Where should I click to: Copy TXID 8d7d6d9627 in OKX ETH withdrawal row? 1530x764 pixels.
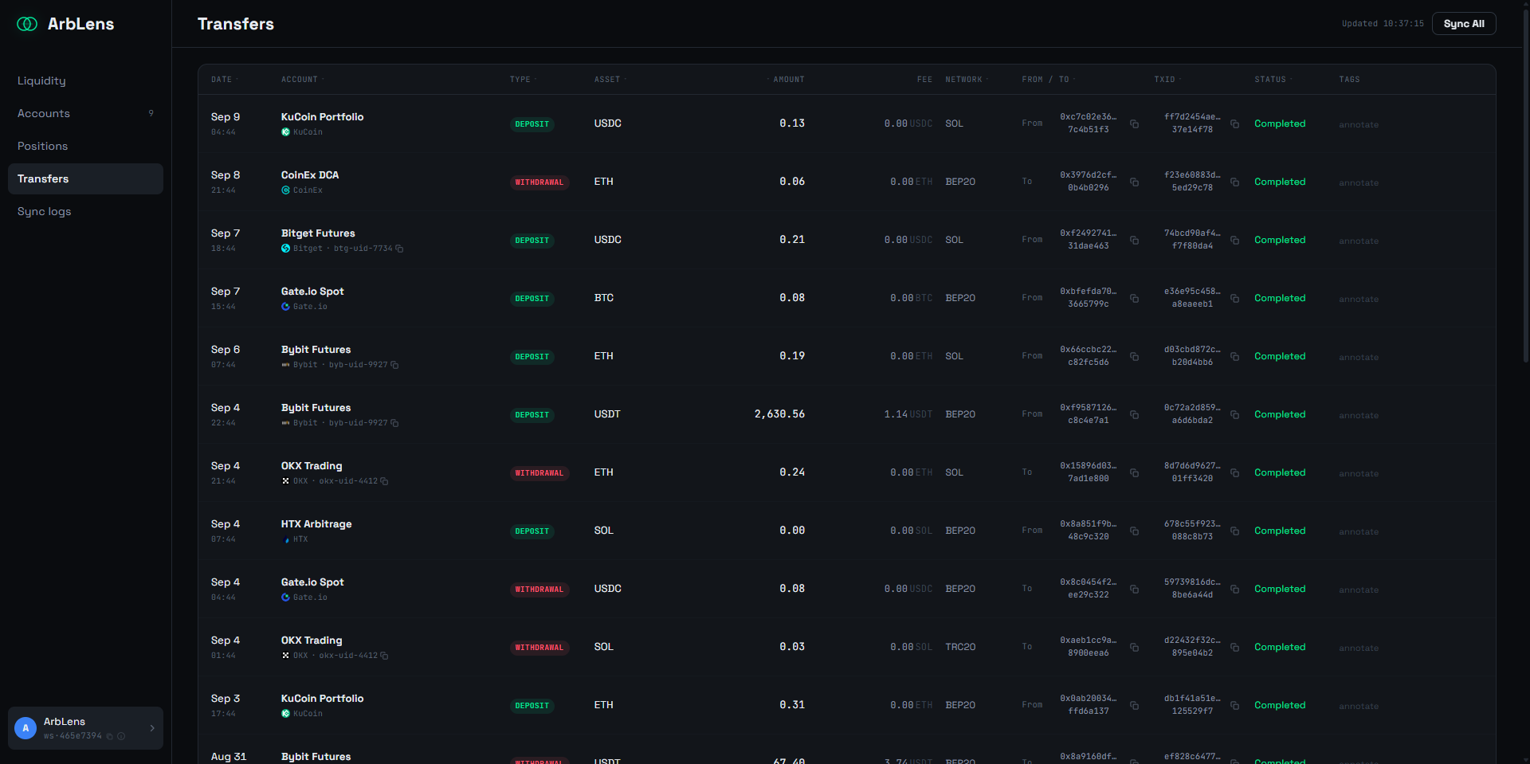pyautogui.click(x=1234, y=473)
